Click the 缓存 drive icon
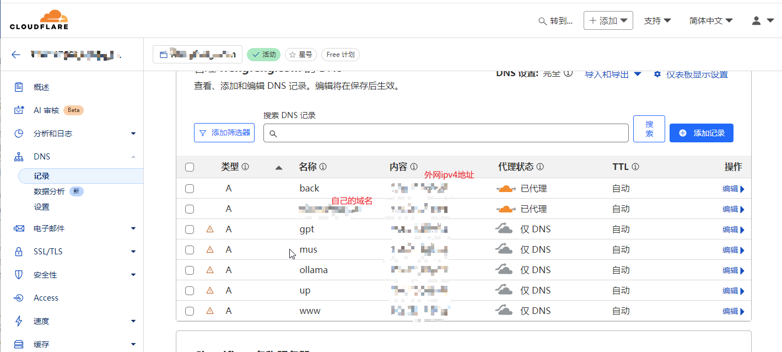Screen dimensions: 782x352 [x=19, y=344]
